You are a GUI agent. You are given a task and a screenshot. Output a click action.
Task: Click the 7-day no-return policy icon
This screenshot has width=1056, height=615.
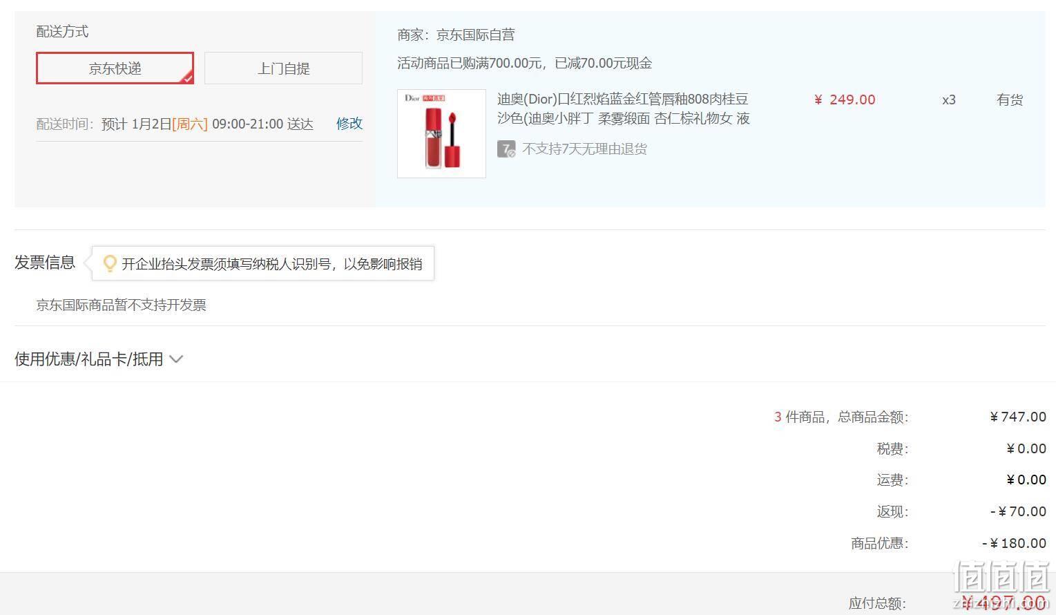[x=506, y=149]
